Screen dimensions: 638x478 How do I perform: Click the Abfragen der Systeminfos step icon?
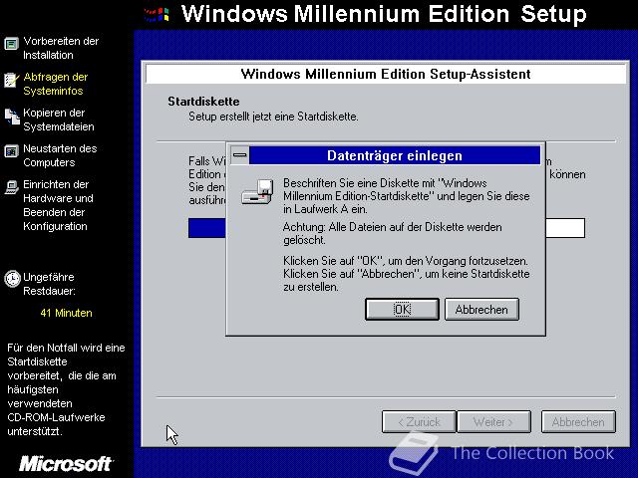point(11,80)
